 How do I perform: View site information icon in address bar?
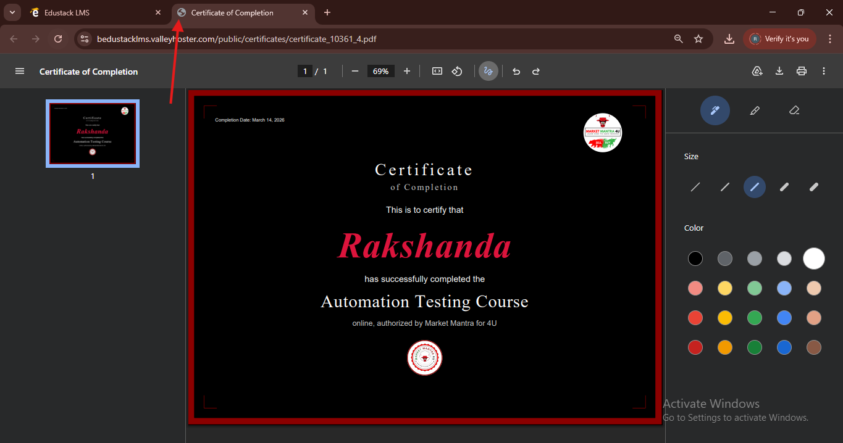pos(85,39)
